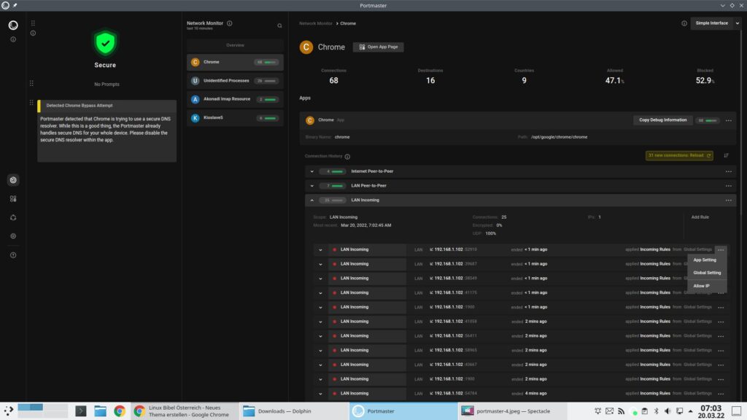Click Akonadi Imap Resource's connection count bar

(x=267, y=99)
